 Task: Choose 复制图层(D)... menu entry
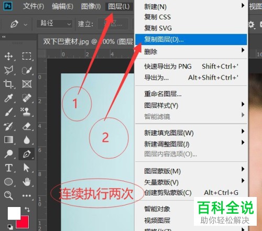[191, 39]
